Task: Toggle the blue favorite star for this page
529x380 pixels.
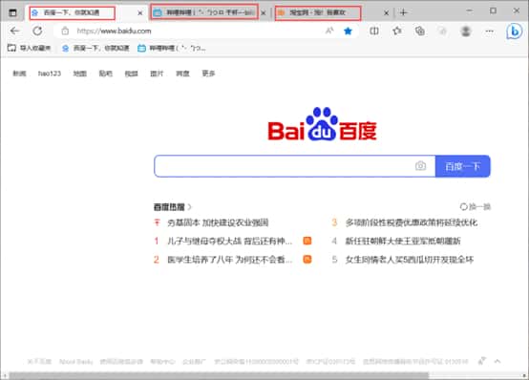Action: point(348,32)
